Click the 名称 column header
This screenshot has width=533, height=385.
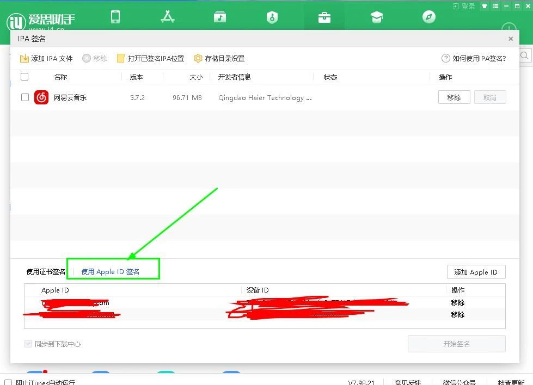pyautogui.click(x=60, y=77)
